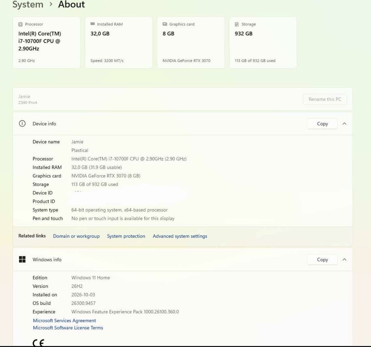The width and height of the screenshot is (371, 347).
Task: Click the Windows logo beside Windows info
Action: click(x=22, y=260)
